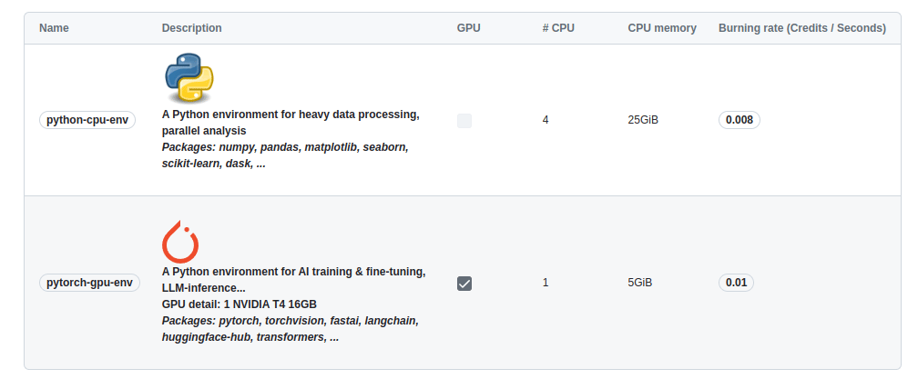Click the 0.01 burning rate badge
This screenshot has width=918, height=379.
(736, 283)
